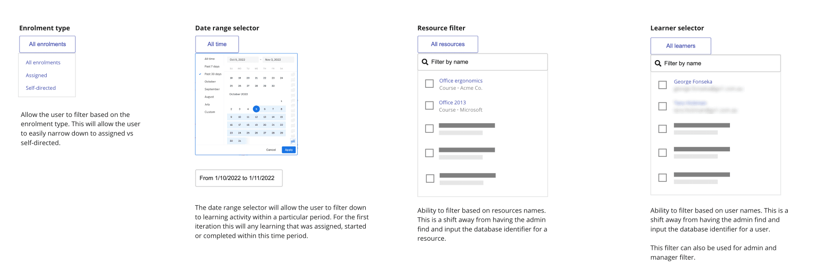
Task: Click the Resource filter search magnifier icon
Action: click(425, 62)
